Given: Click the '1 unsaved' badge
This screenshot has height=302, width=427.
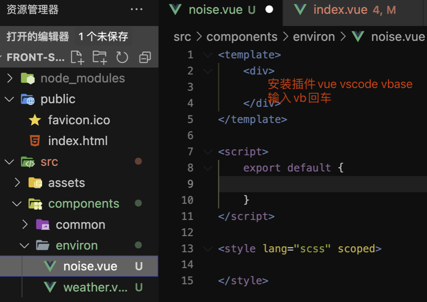Looking at the screenshot, I should pos(103,36).
